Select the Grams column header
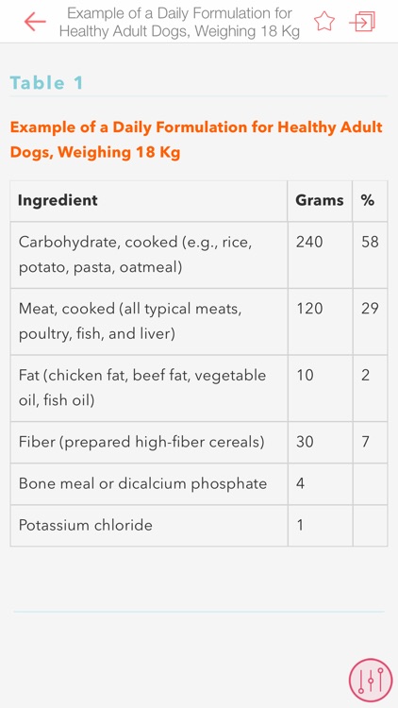Image resolution: width=398 pixels, height=708 pixels. coord(320,201)
